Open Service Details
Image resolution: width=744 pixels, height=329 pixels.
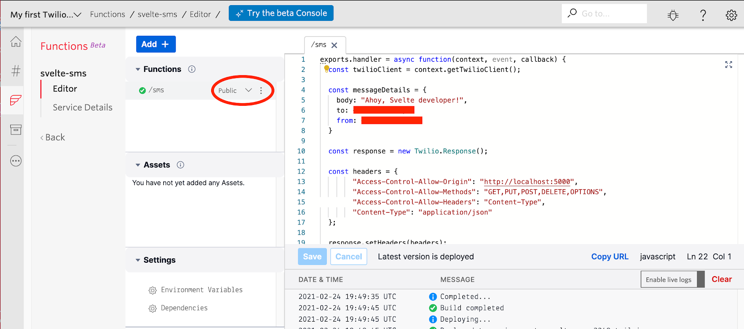pyautogui.click(x=83, y=108)
